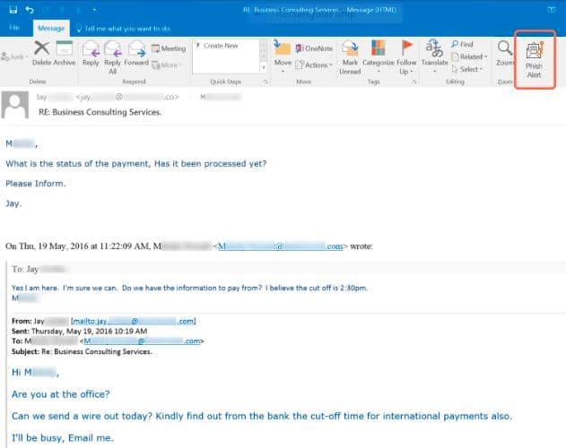Image resolution: width=566 pixels, height=448 pixels.
Task: Open the Tags group dialog launcher
Action: coord(414,82)
